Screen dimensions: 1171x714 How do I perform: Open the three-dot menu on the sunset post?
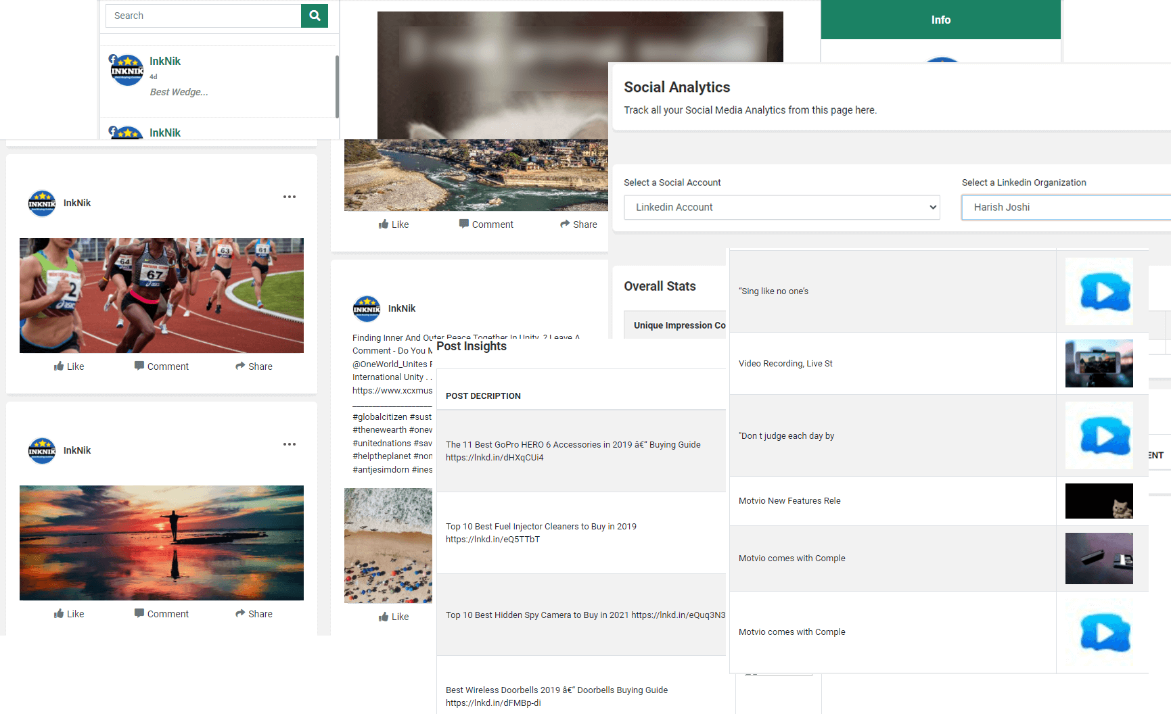click(290, 444)
